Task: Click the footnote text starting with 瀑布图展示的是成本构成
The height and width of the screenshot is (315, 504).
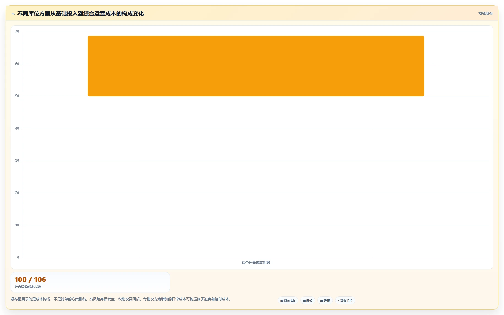Action: tap(121, 299)
